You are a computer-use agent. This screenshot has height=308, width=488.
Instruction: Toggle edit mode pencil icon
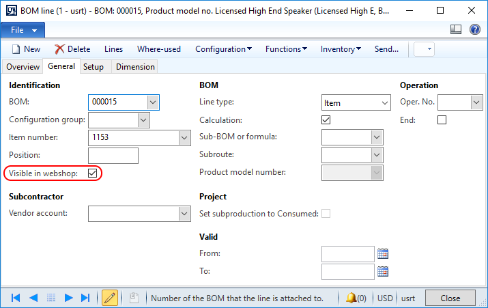(110, 298)
